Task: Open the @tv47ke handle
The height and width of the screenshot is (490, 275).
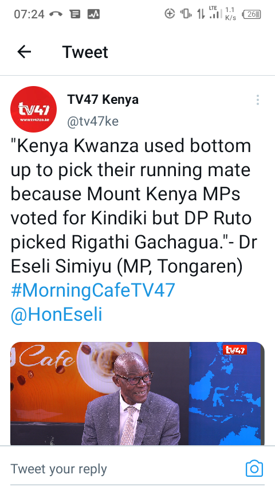Action: click(x=93, y=121)
